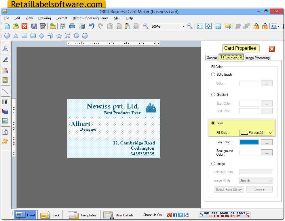Set actual size with the 1:1 icon
The width and height of the screenshot is (285, 221).
point(200,26)
